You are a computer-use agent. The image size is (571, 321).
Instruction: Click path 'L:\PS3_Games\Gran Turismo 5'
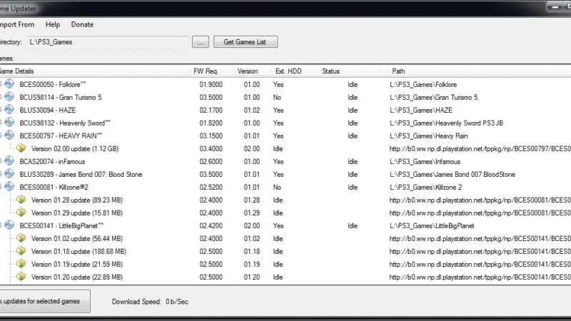[433, 97]
